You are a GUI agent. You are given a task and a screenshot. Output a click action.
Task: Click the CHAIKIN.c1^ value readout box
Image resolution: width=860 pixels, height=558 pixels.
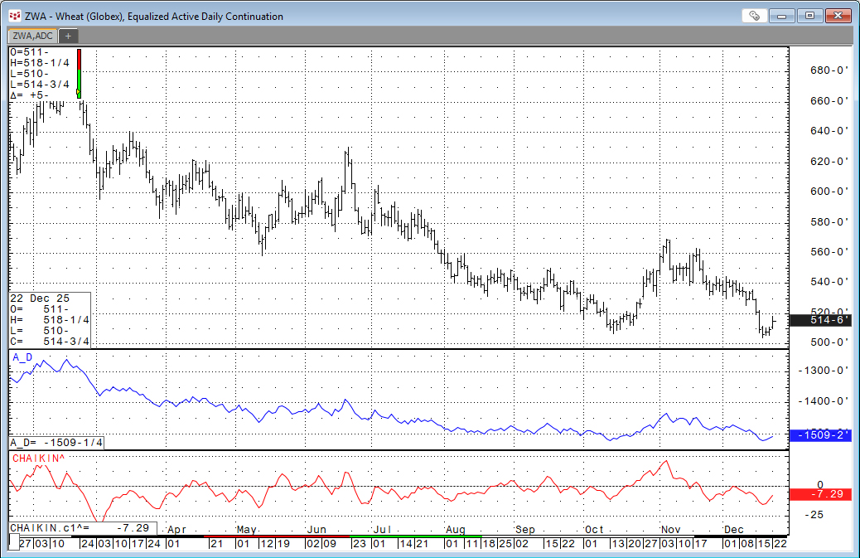click(81, 527)
